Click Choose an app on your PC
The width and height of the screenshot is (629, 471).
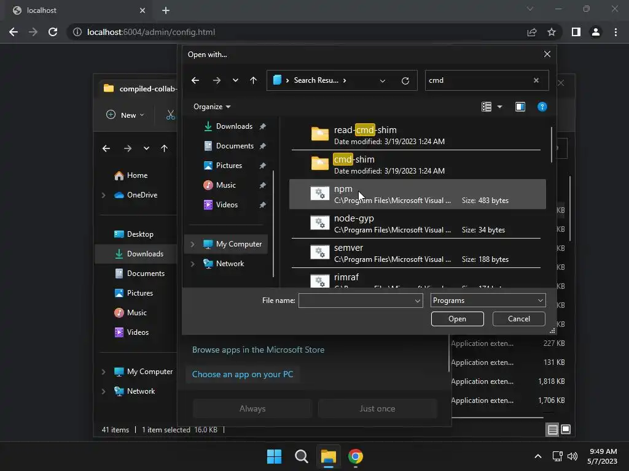click(243, 374)
